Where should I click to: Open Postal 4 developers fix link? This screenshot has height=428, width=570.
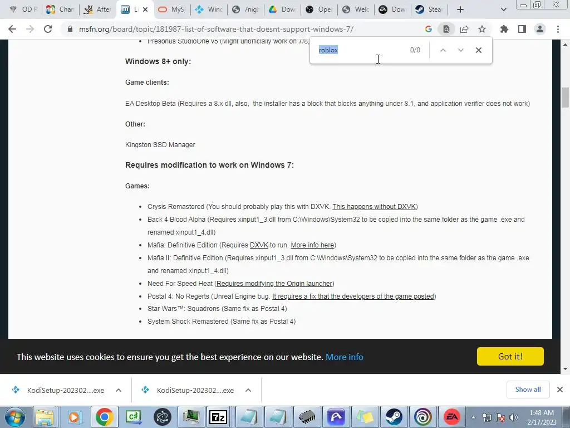[x=353, y=296]
